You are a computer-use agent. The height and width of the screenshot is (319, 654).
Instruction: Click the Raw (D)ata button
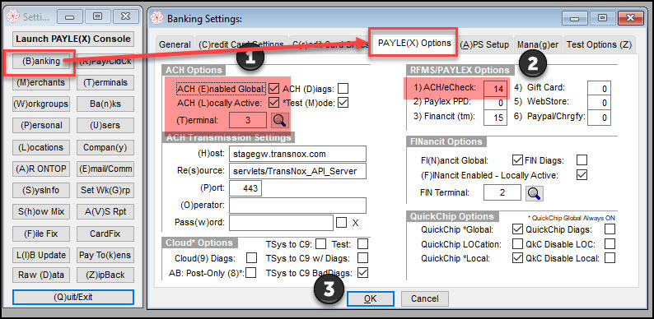tap(41, 275)
